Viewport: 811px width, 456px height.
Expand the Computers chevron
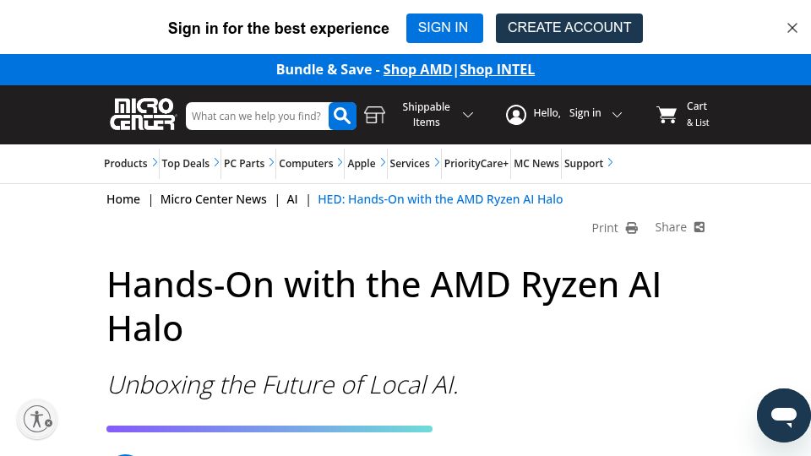[340, 162]
